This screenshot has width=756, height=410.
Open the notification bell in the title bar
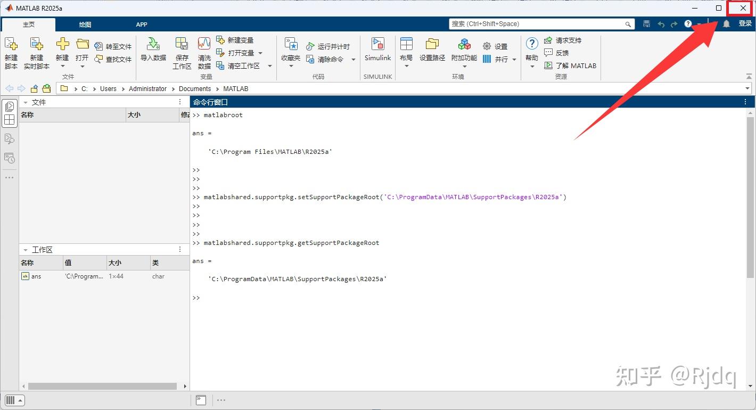coord(726,23)
